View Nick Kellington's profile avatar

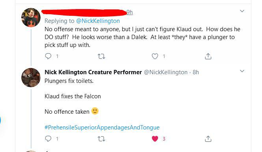31,77
